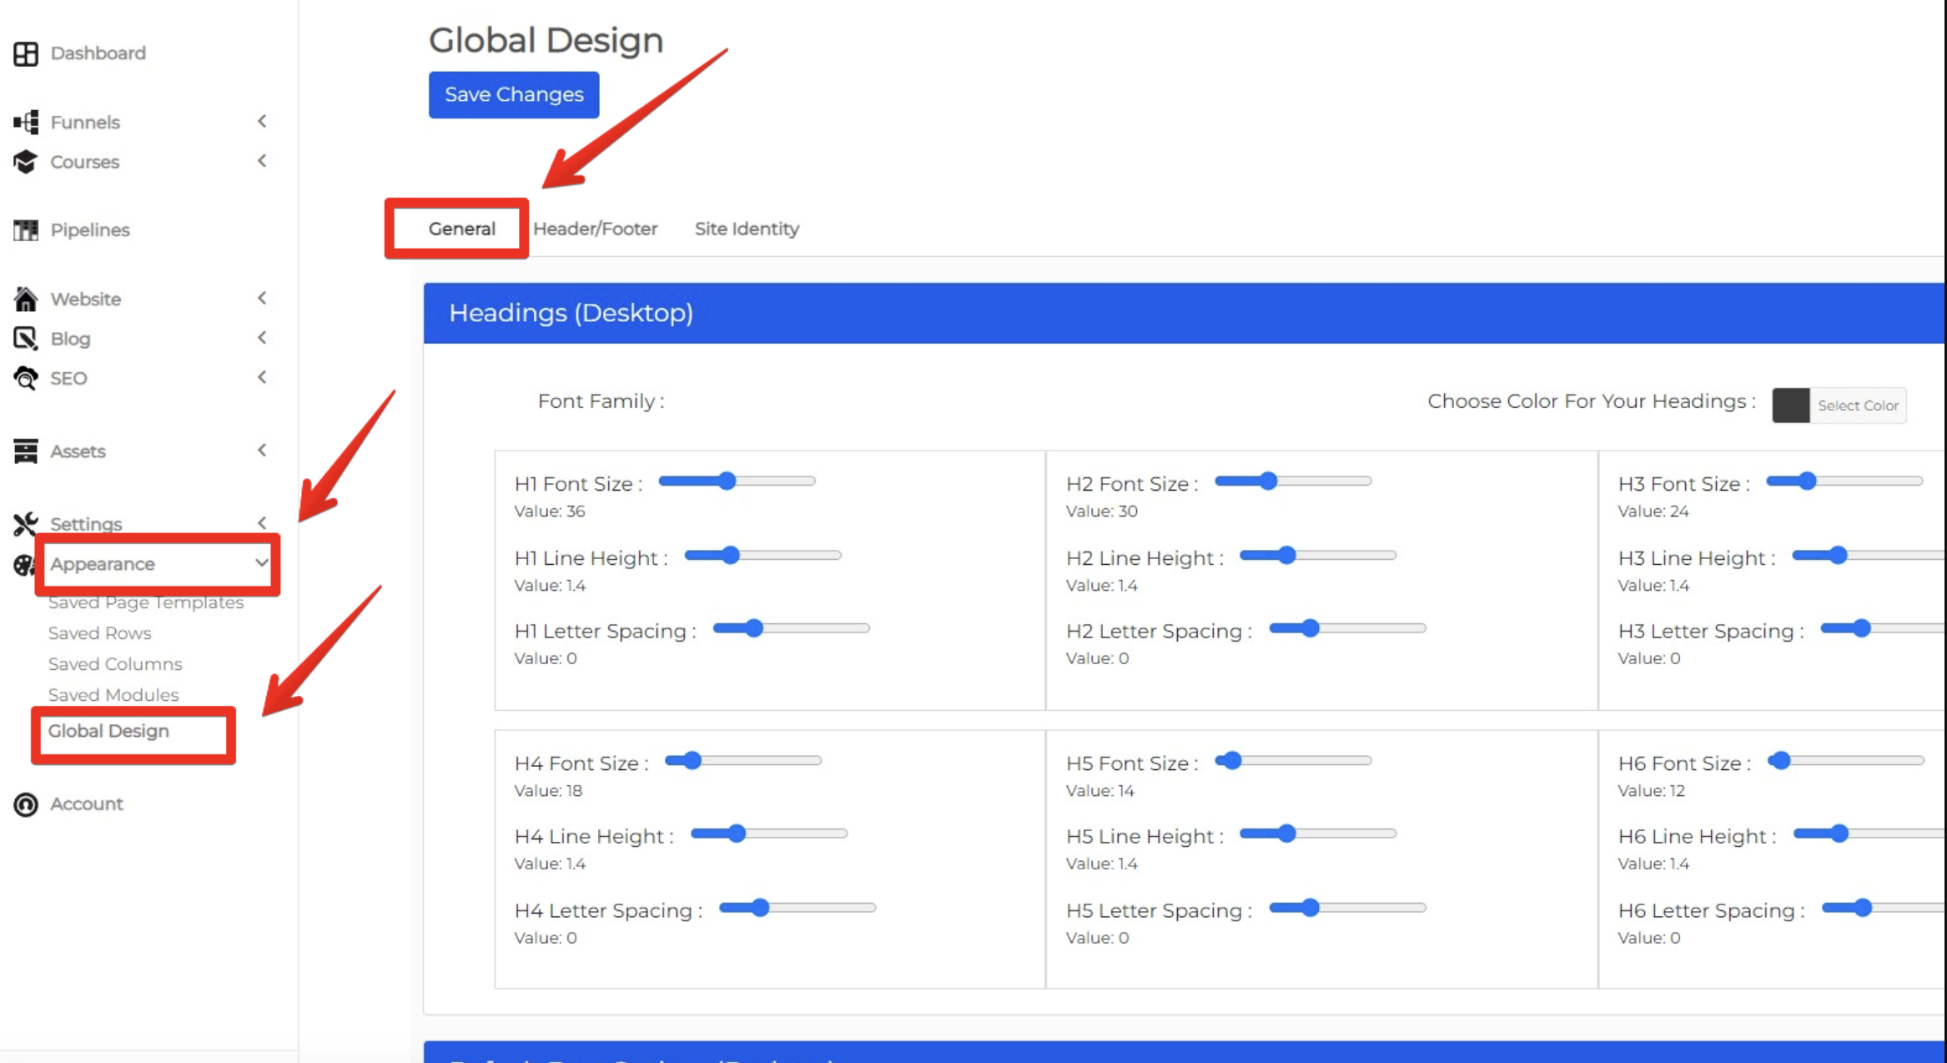Switch to the Header/Footer tab
The image size is (1947, 1063).
[595, 229]
